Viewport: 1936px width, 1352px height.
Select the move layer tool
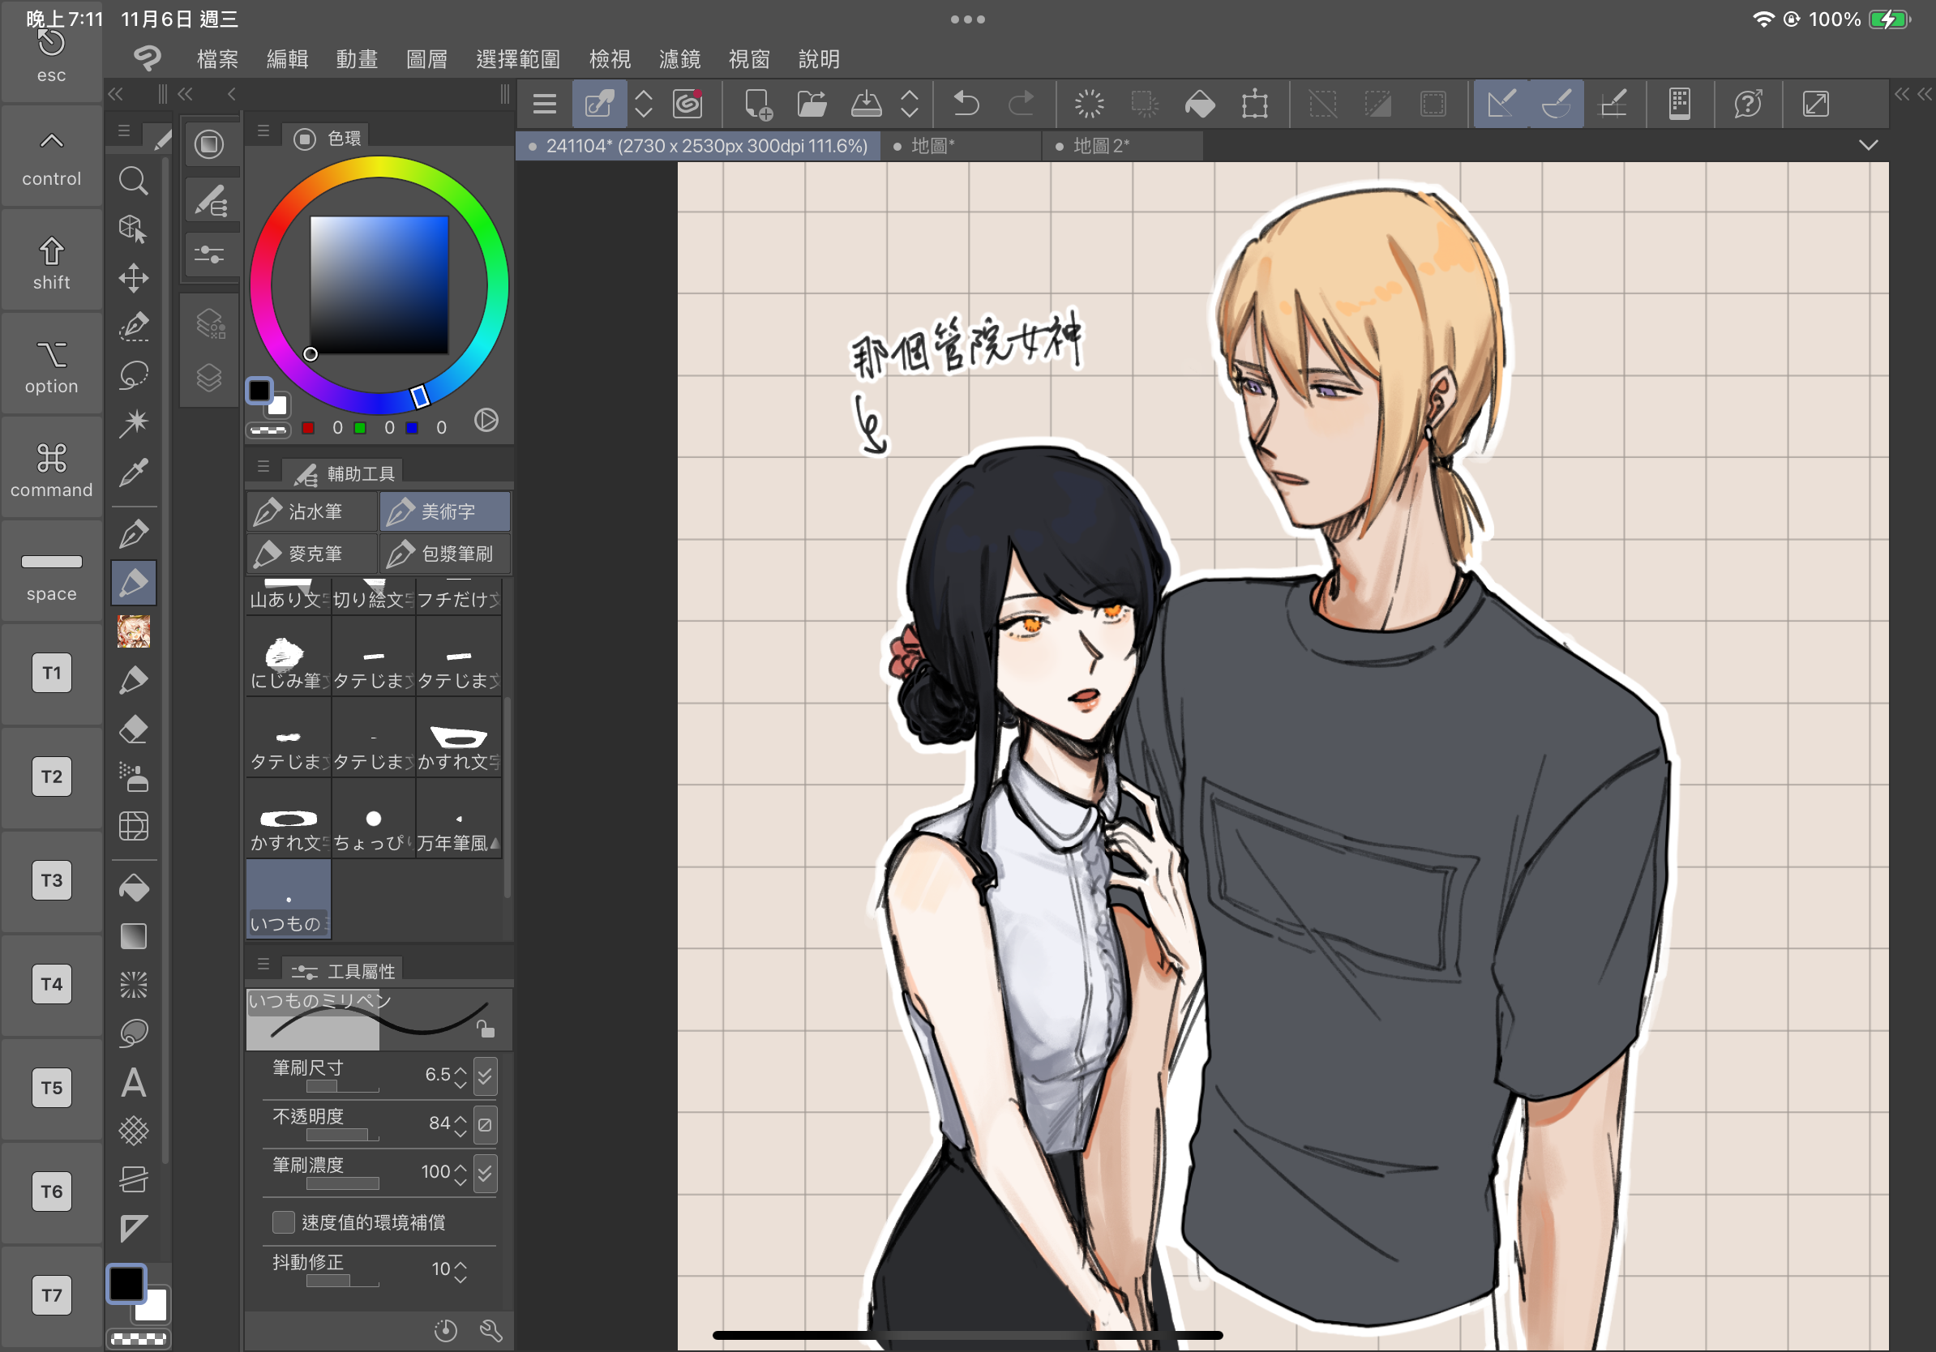click(133, 277)
